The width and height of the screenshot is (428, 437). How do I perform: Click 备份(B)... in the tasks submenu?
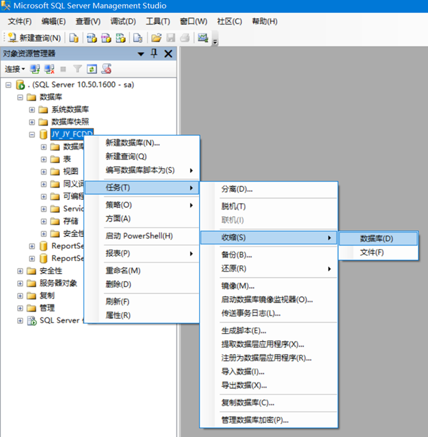[x=236, y=255]
